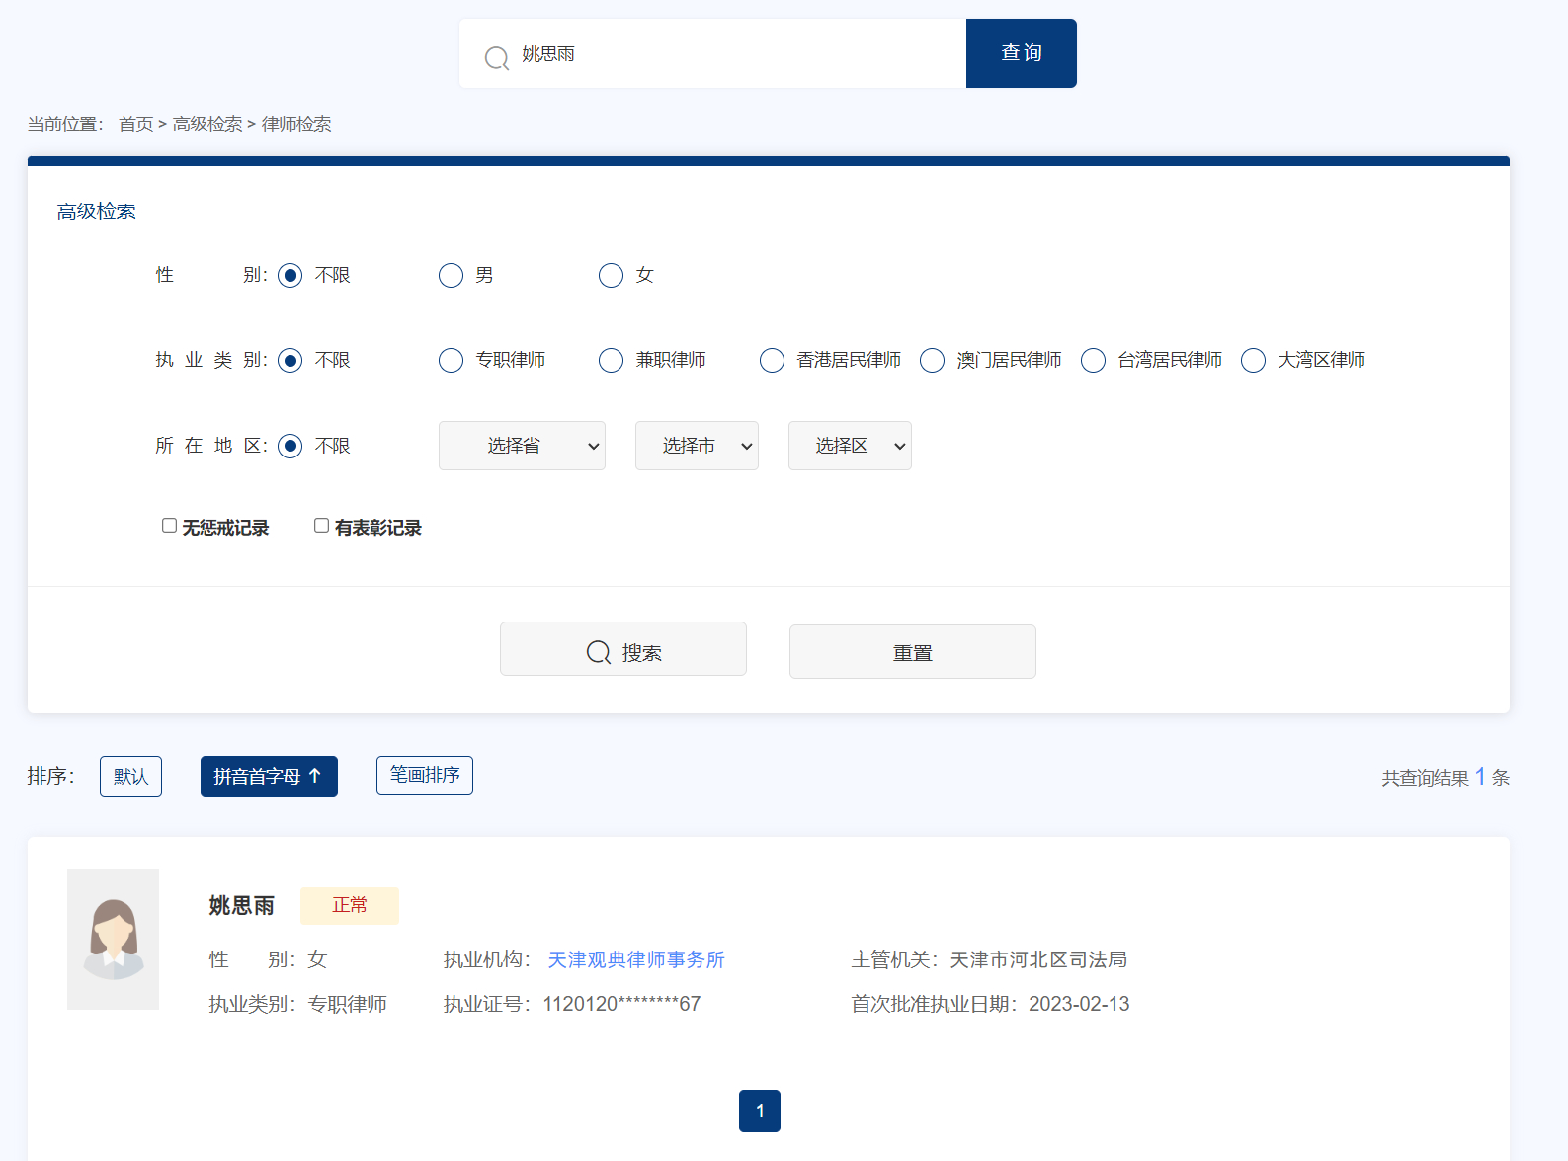Viewport: 1568px width, 1161px height.
Task: Choose 香港居民律师 radio option
Action: click(x=772, y=360)
